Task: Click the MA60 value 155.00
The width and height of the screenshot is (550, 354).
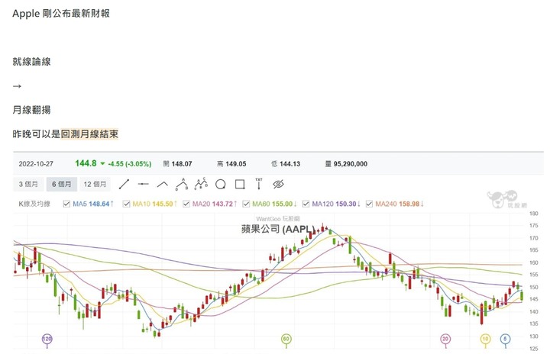Action: point(283,204)
